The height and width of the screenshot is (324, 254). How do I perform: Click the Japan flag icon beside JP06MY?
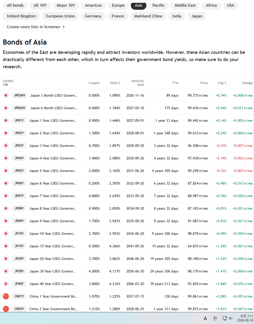(6, 108)
